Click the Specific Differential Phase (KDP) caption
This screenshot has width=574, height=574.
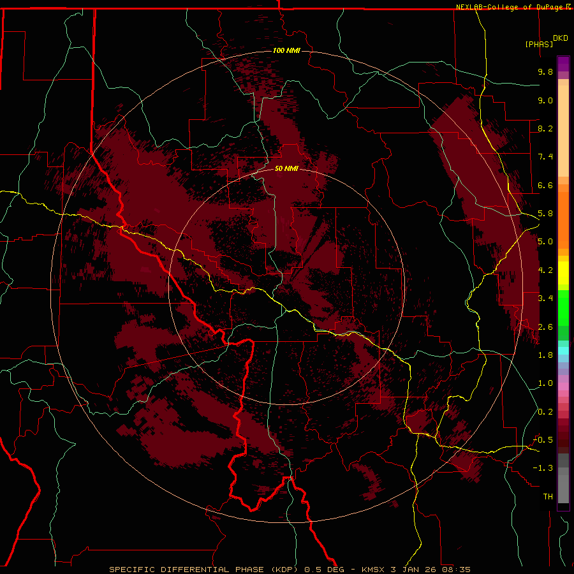(205, 570)
